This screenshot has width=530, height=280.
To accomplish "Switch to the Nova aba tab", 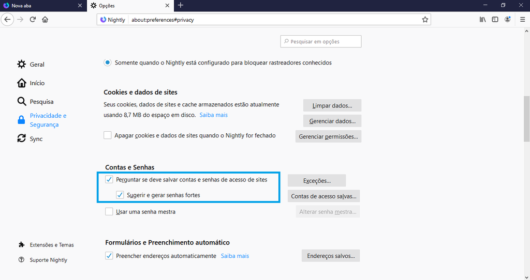I will 43,6.
